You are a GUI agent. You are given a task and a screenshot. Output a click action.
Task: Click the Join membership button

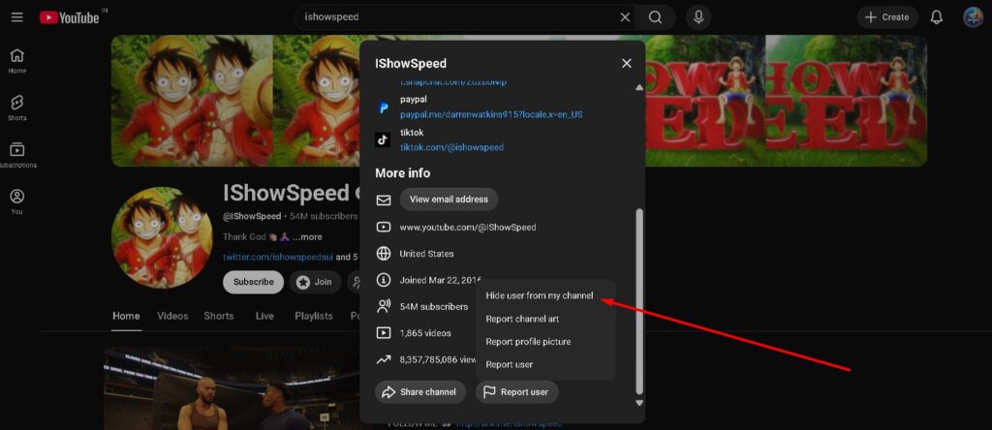pos(315,282)
